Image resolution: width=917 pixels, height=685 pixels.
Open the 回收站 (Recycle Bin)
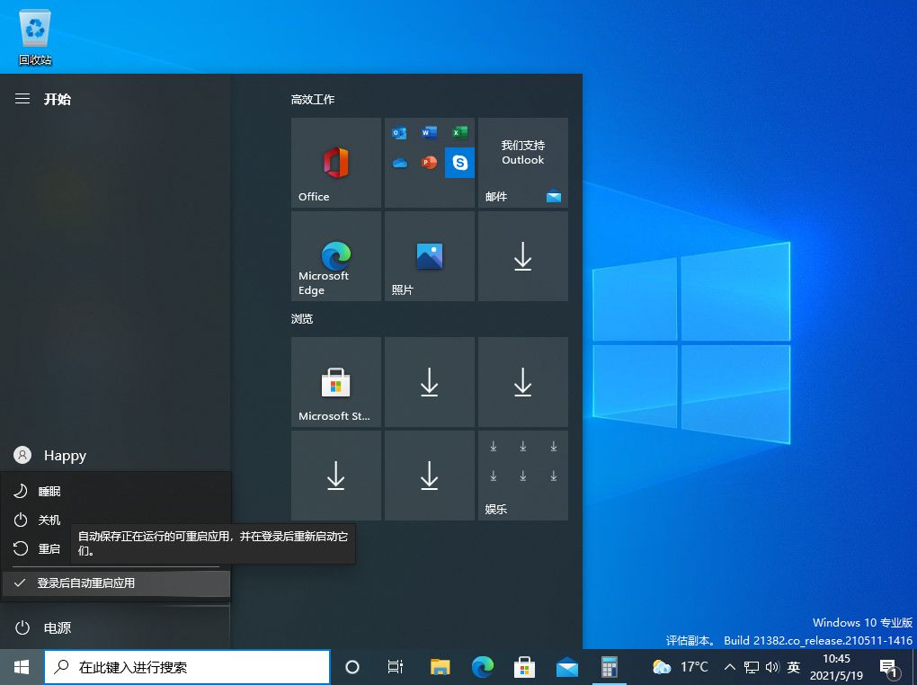(34, 27)
